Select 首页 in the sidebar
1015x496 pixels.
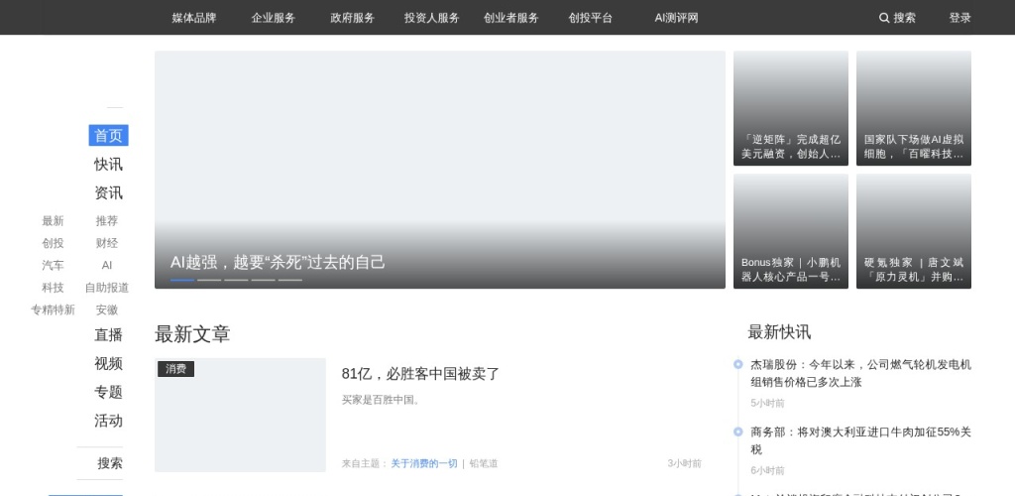click(x=109, y=135)
